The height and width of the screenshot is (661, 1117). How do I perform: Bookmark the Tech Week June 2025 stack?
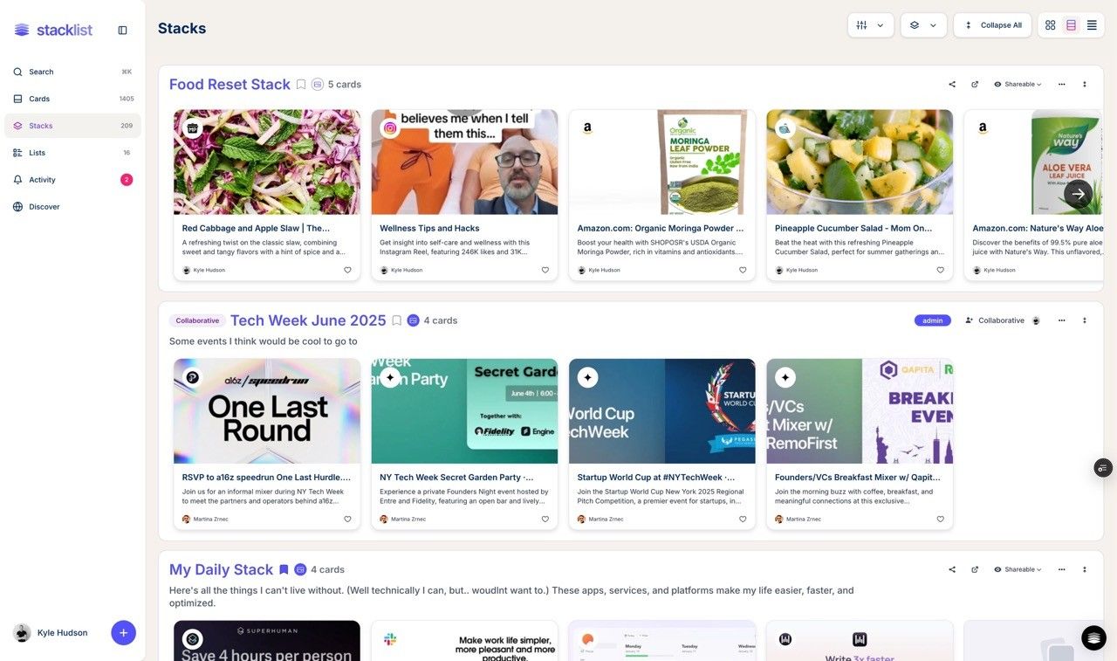click(396, 320)
